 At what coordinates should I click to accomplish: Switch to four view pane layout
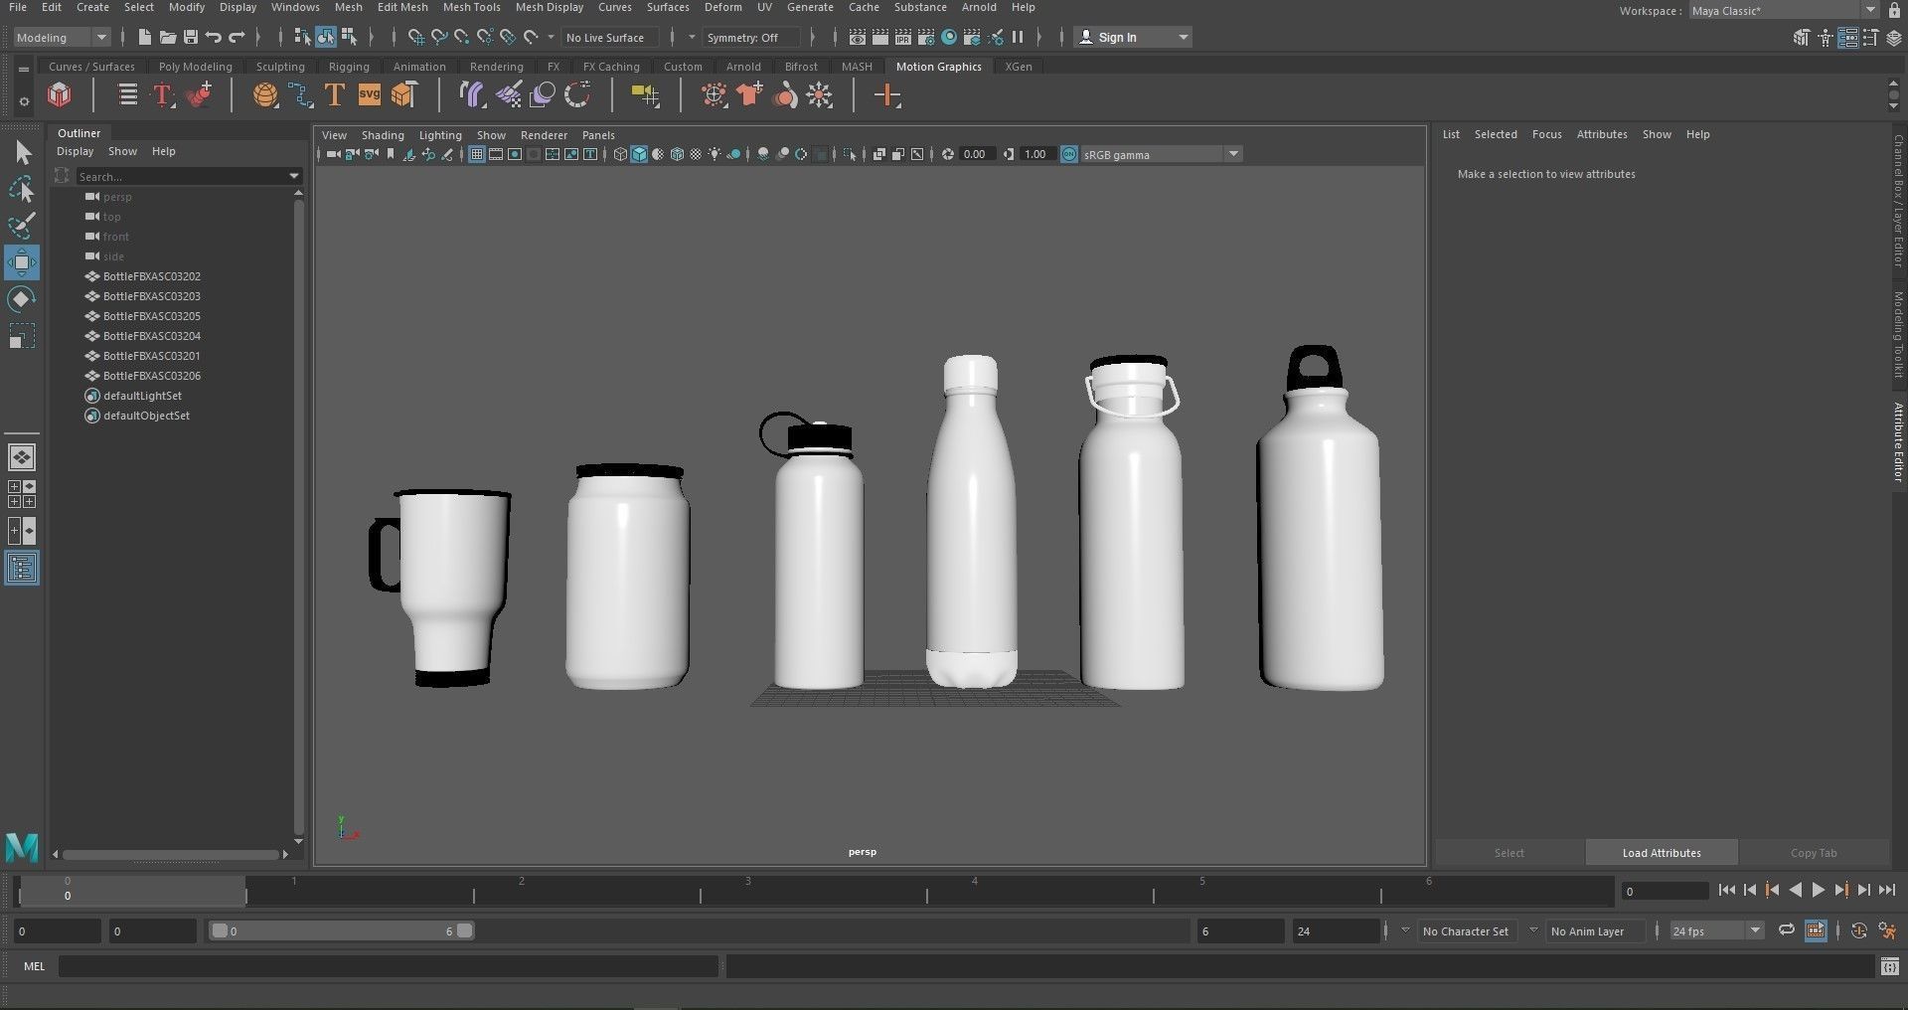[22, 494]
